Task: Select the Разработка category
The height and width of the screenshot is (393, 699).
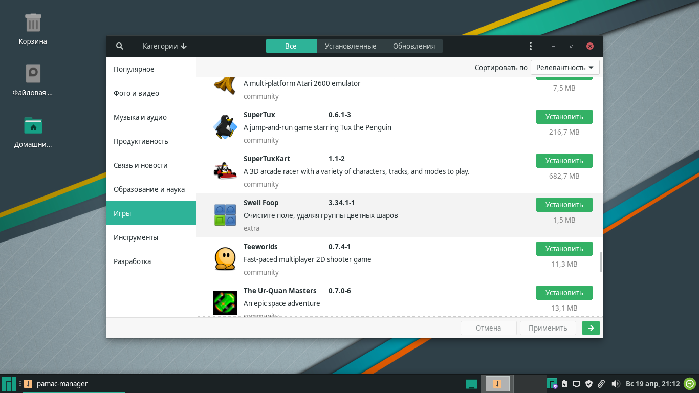Action: [151, 261]
